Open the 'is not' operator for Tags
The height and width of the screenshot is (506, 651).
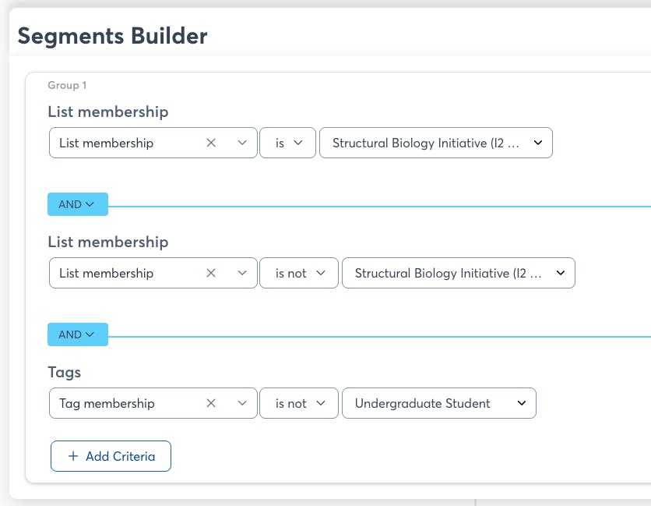(x=299, y=404)
